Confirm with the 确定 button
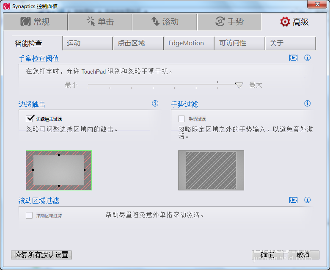 [267, 255]
